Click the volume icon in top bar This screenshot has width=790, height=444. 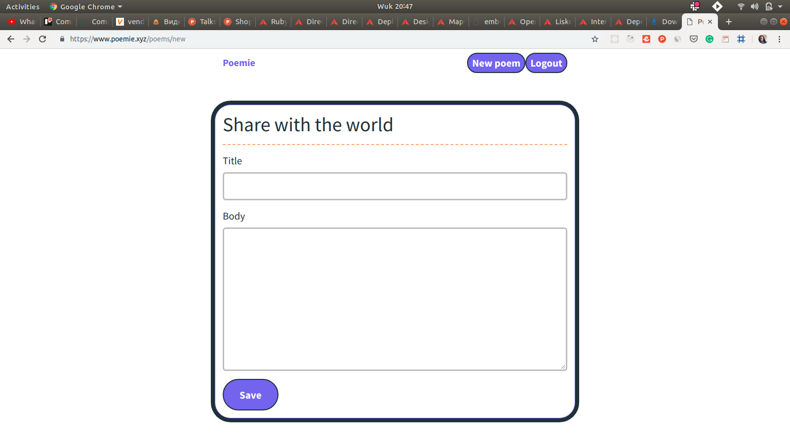[754, 6]
